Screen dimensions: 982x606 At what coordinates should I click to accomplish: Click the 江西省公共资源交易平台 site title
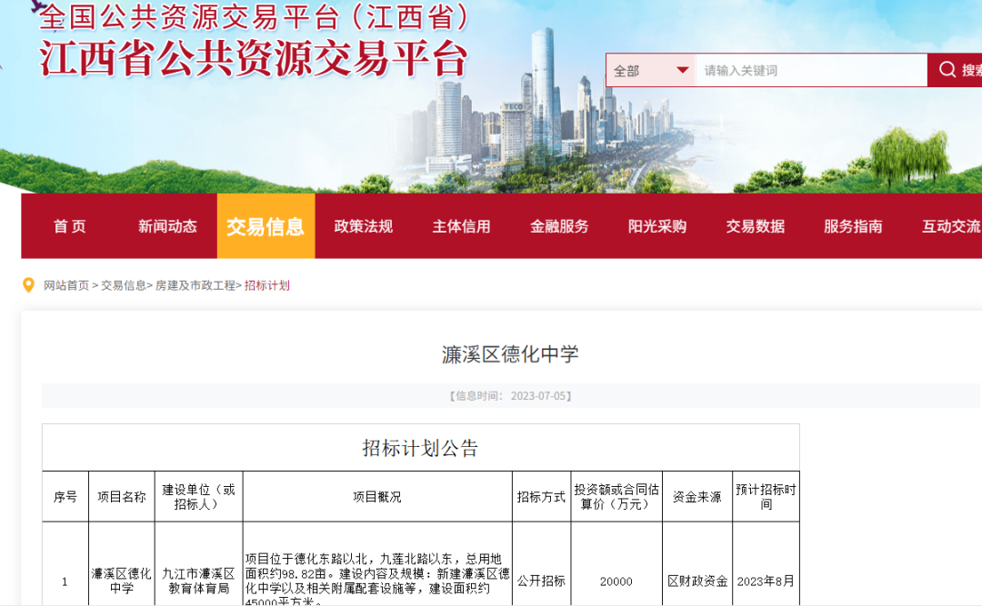pos(254,59)
